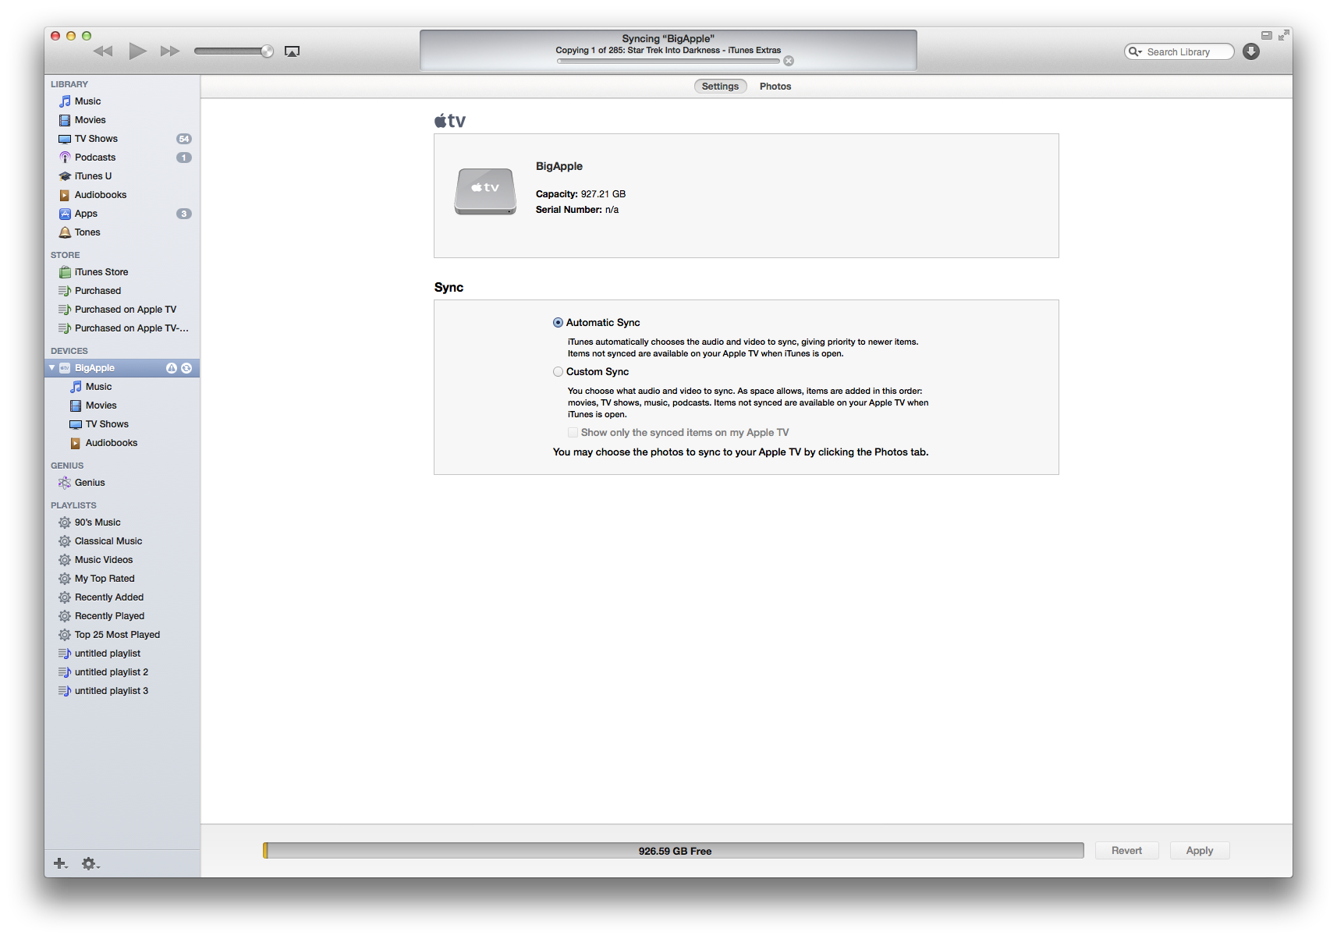Screen dimensions: 1337x939
Task: Open untitled playlist 2
Action: pyautogui.click(x=122, y=672)
